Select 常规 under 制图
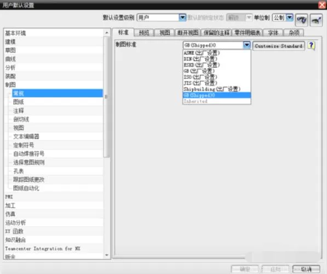This screenshot has width=327, height=274. (x=58, y=93)
